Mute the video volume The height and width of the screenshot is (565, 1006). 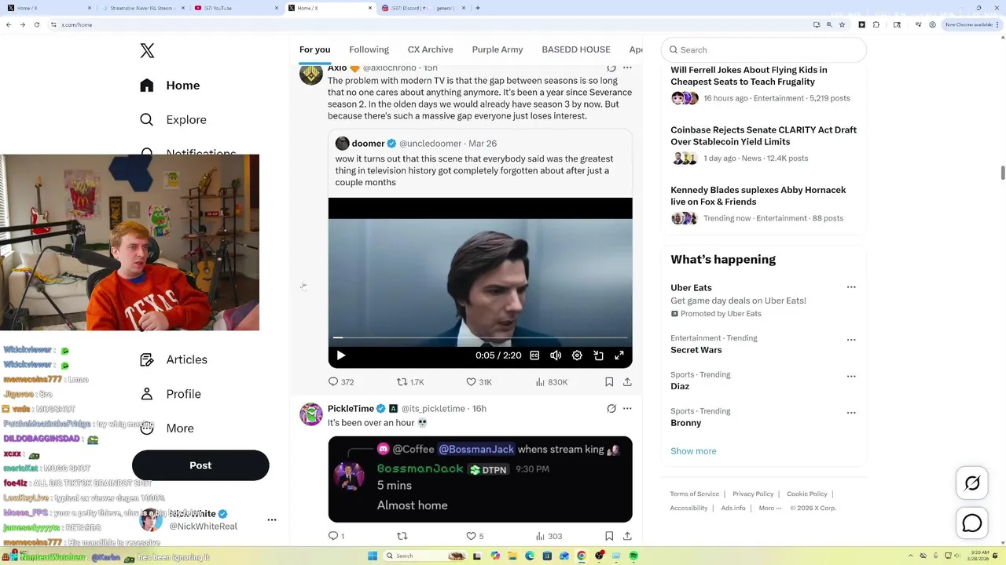click(x=556, y=355)
